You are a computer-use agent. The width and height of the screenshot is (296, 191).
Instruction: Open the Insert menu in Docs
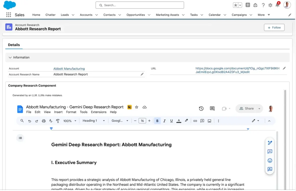pyautogui.click(x=58, y=112)
